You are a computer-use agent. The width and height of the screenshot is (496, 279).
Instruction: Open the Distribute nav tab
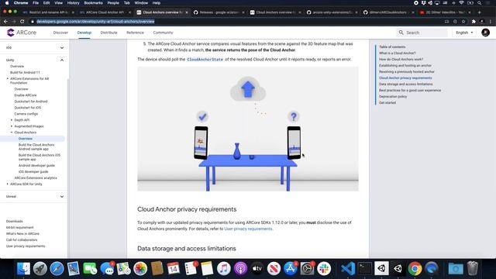[x=108, y=33]
